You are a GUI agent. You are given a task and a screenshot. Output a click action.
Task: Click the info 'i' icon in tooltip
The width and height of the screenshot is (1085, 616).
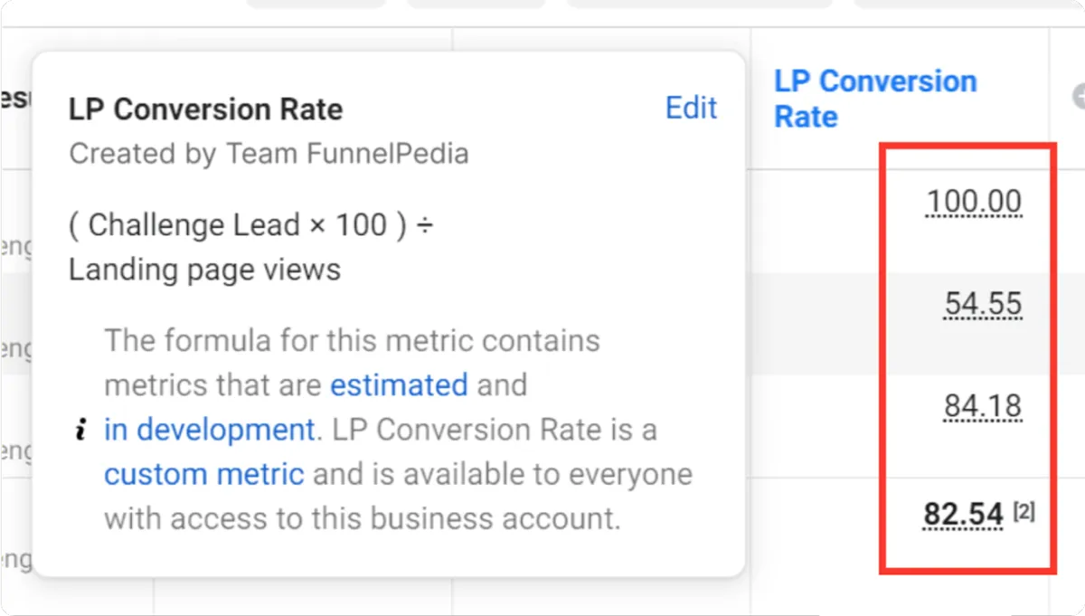[80, 431]
